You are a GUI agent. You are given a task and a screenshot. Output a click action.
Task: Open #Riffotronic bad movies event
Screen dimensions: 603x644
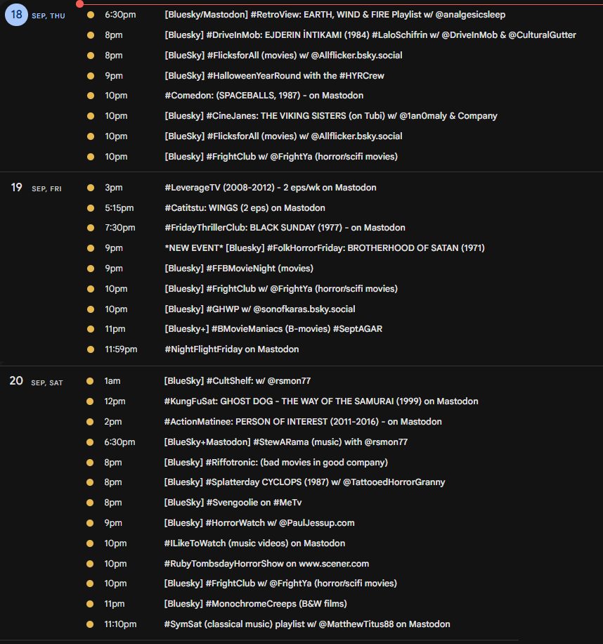pyautogui.click(x=275, y=463)
